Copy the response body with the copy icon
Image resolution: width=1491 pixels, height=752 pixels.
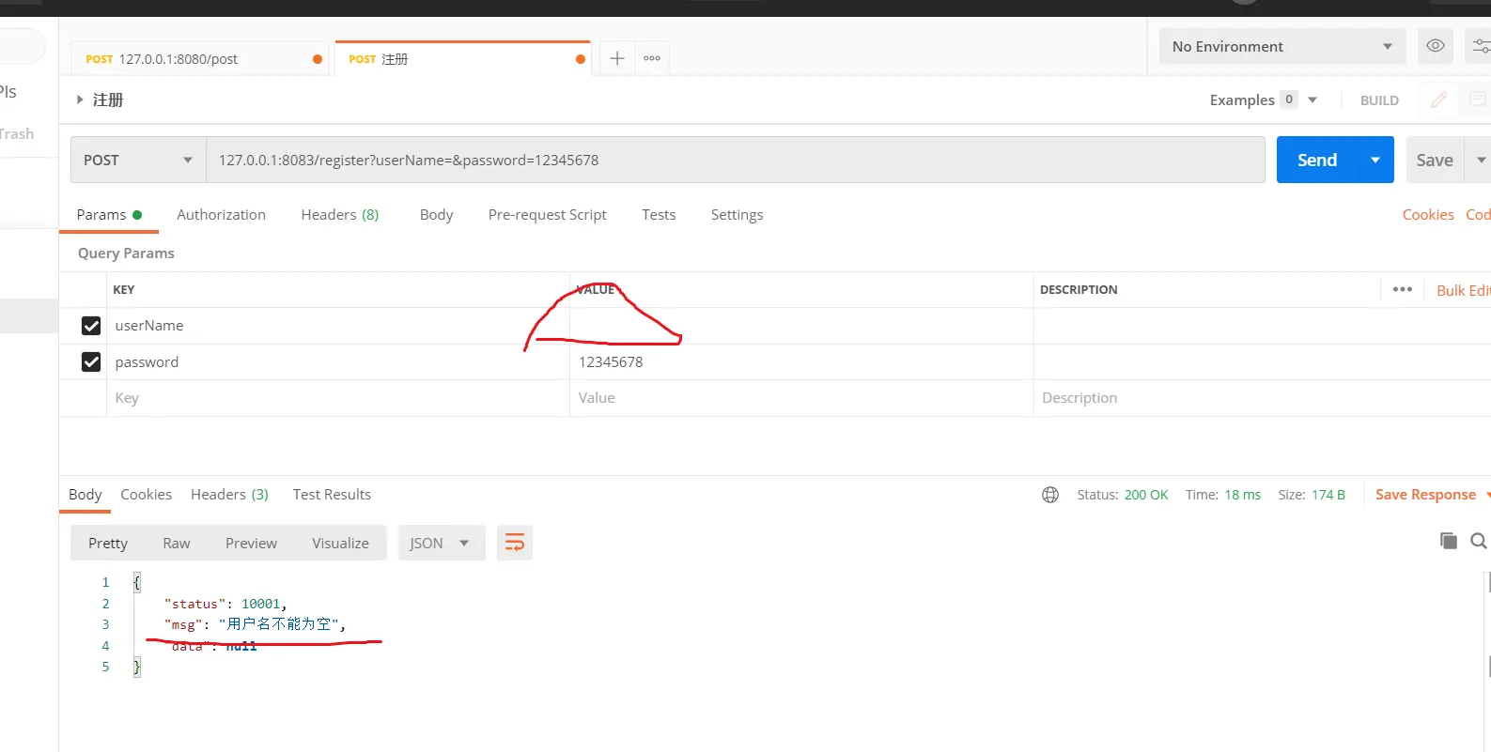tap(1448, 541)
